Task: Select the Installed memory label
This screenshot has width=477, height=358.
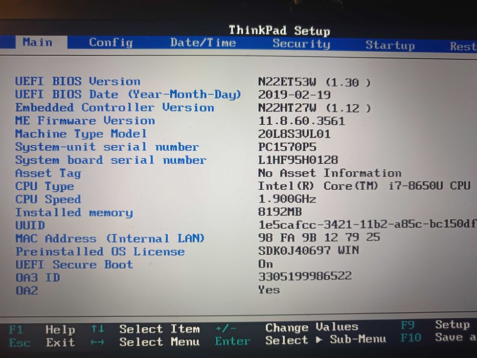Action: point(74,212)
